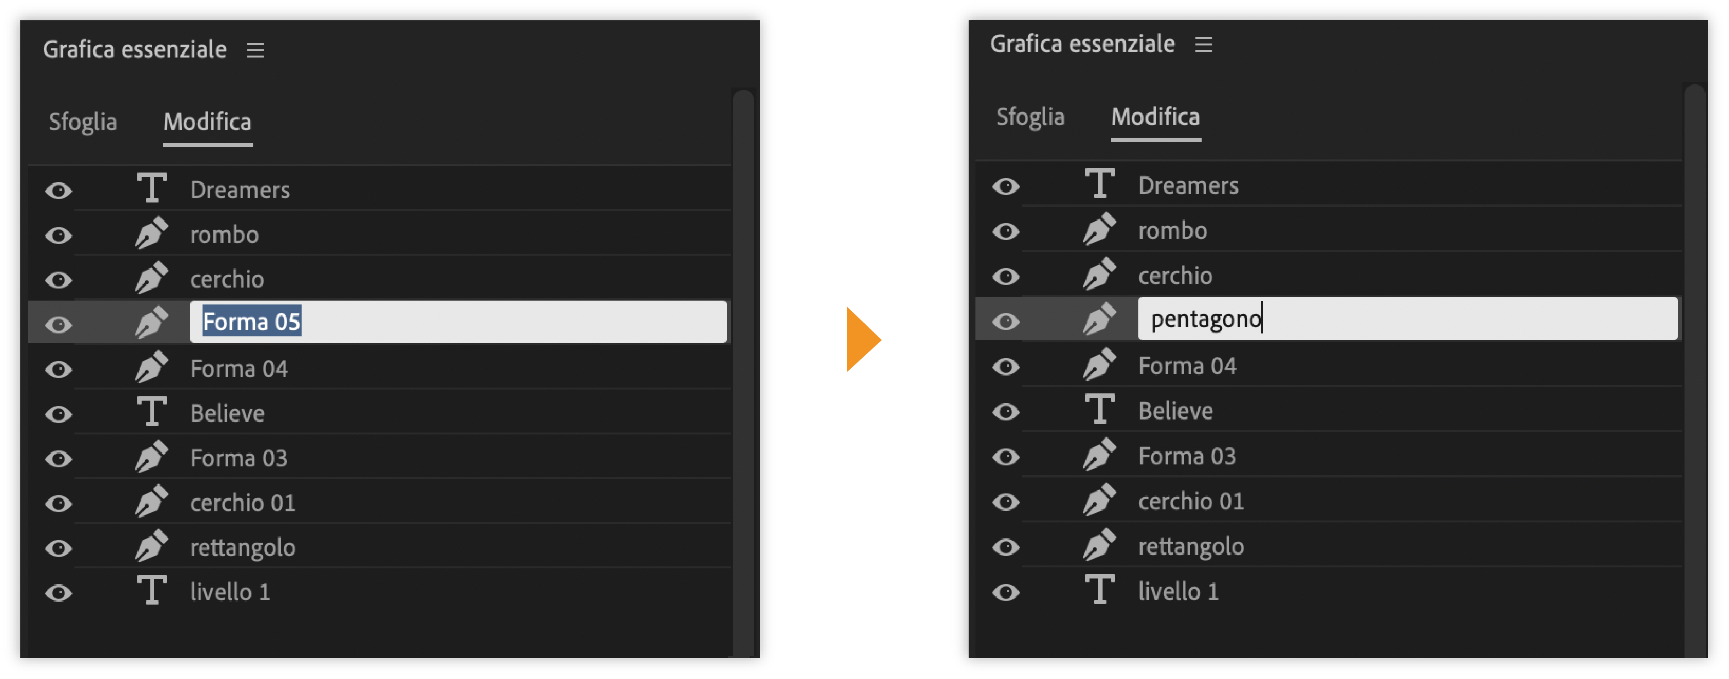Click the pen icon beside cerchio 01
Screen dimensions: 1729x679
click(152, 501)
